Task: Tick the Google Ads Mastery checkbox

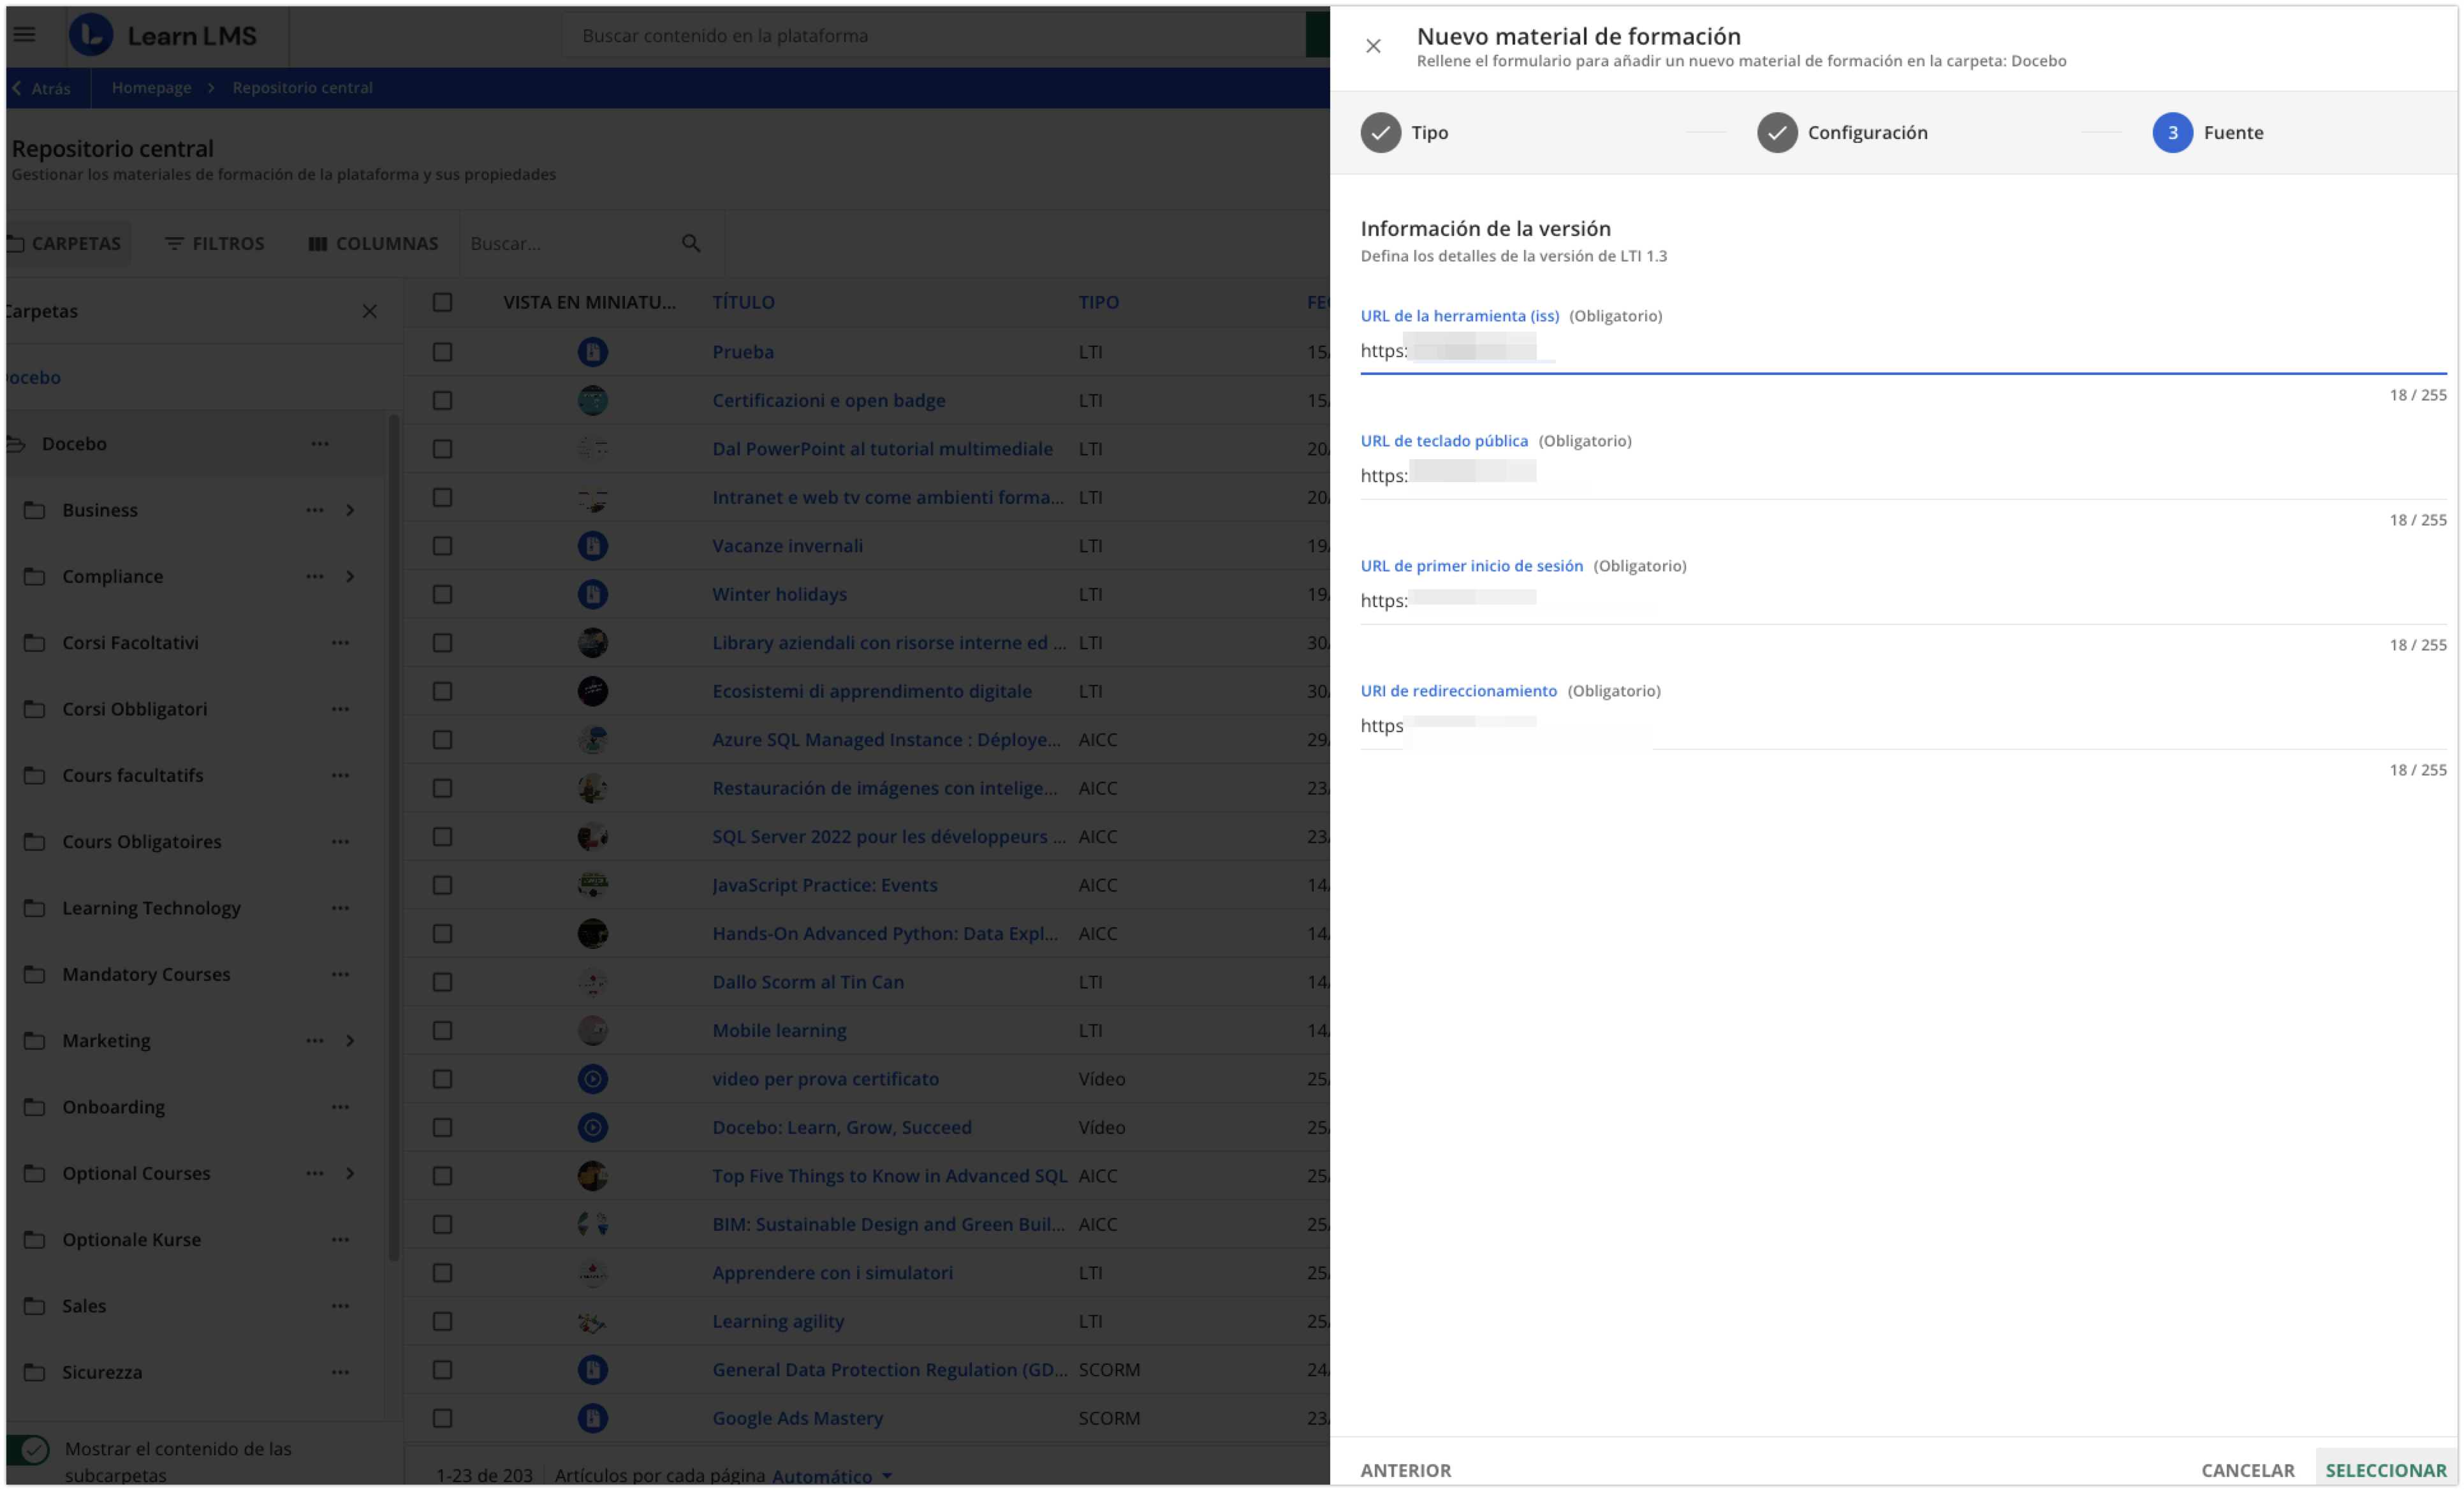Action: pos(442,1418)
